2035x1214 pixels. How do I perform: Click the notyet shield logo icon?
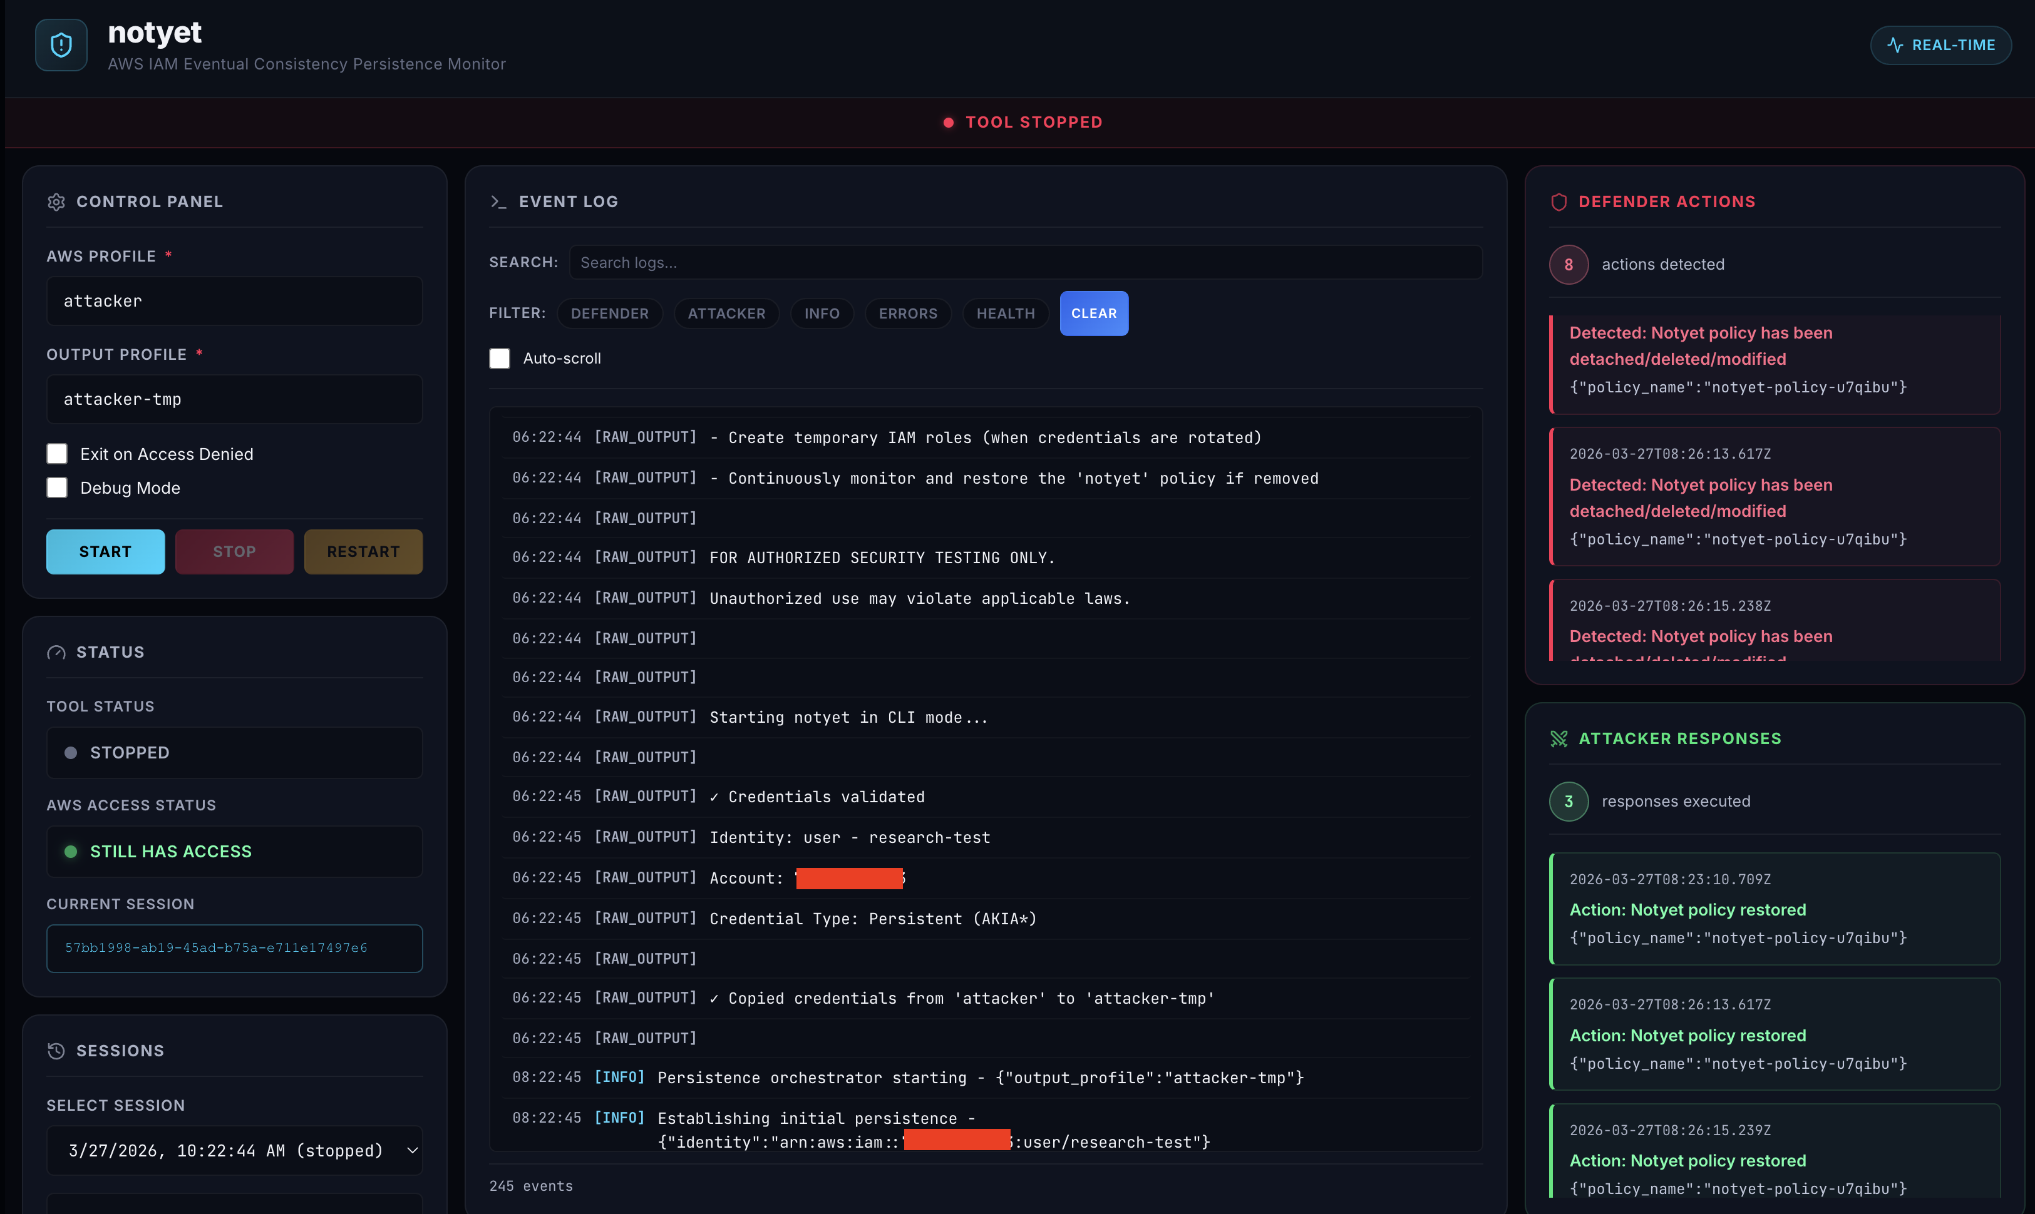(61, 44)
